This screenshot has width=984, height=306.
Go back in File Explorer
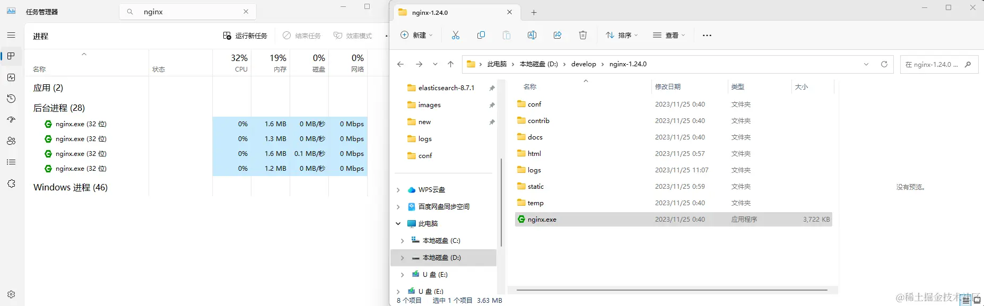(x=400, y=64)
